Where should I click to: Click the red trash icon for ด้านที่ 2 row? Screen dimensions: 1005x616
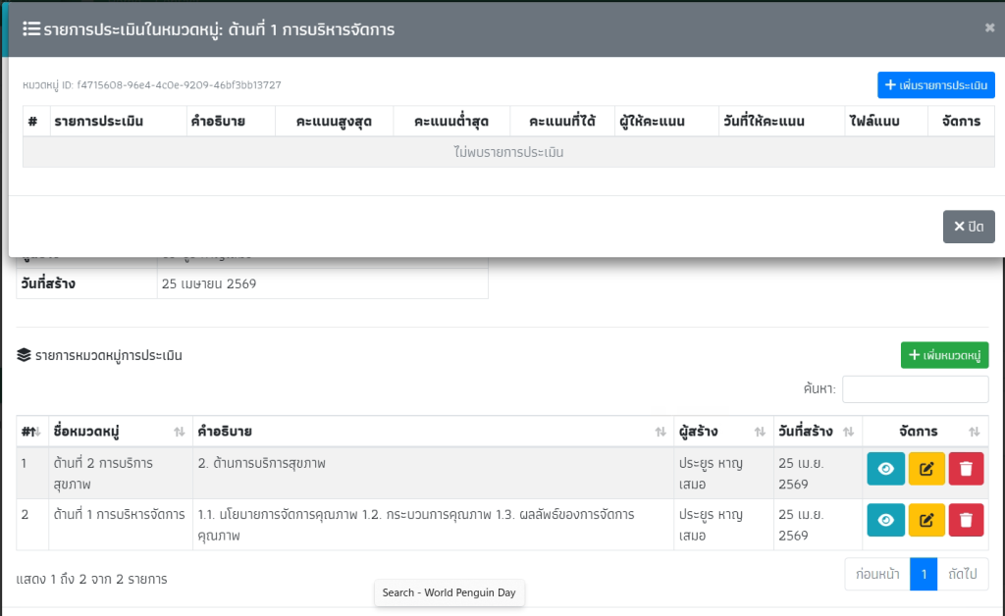966,469
